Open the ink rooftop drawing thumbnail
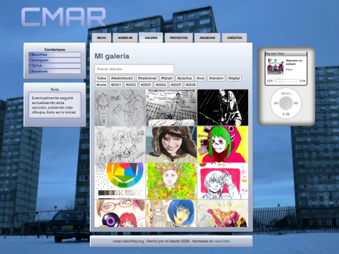Screen dimensions: 339x254 [x=171, y=108]
